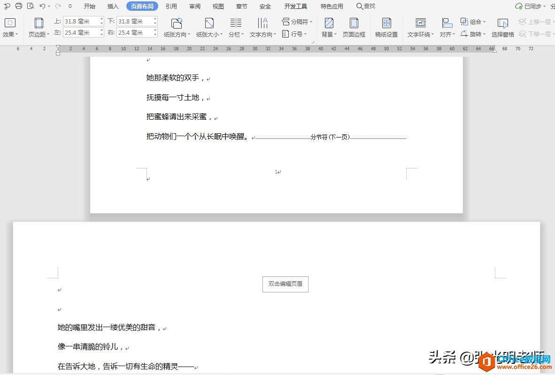Open the 引用 tab

tap(171, 7)
